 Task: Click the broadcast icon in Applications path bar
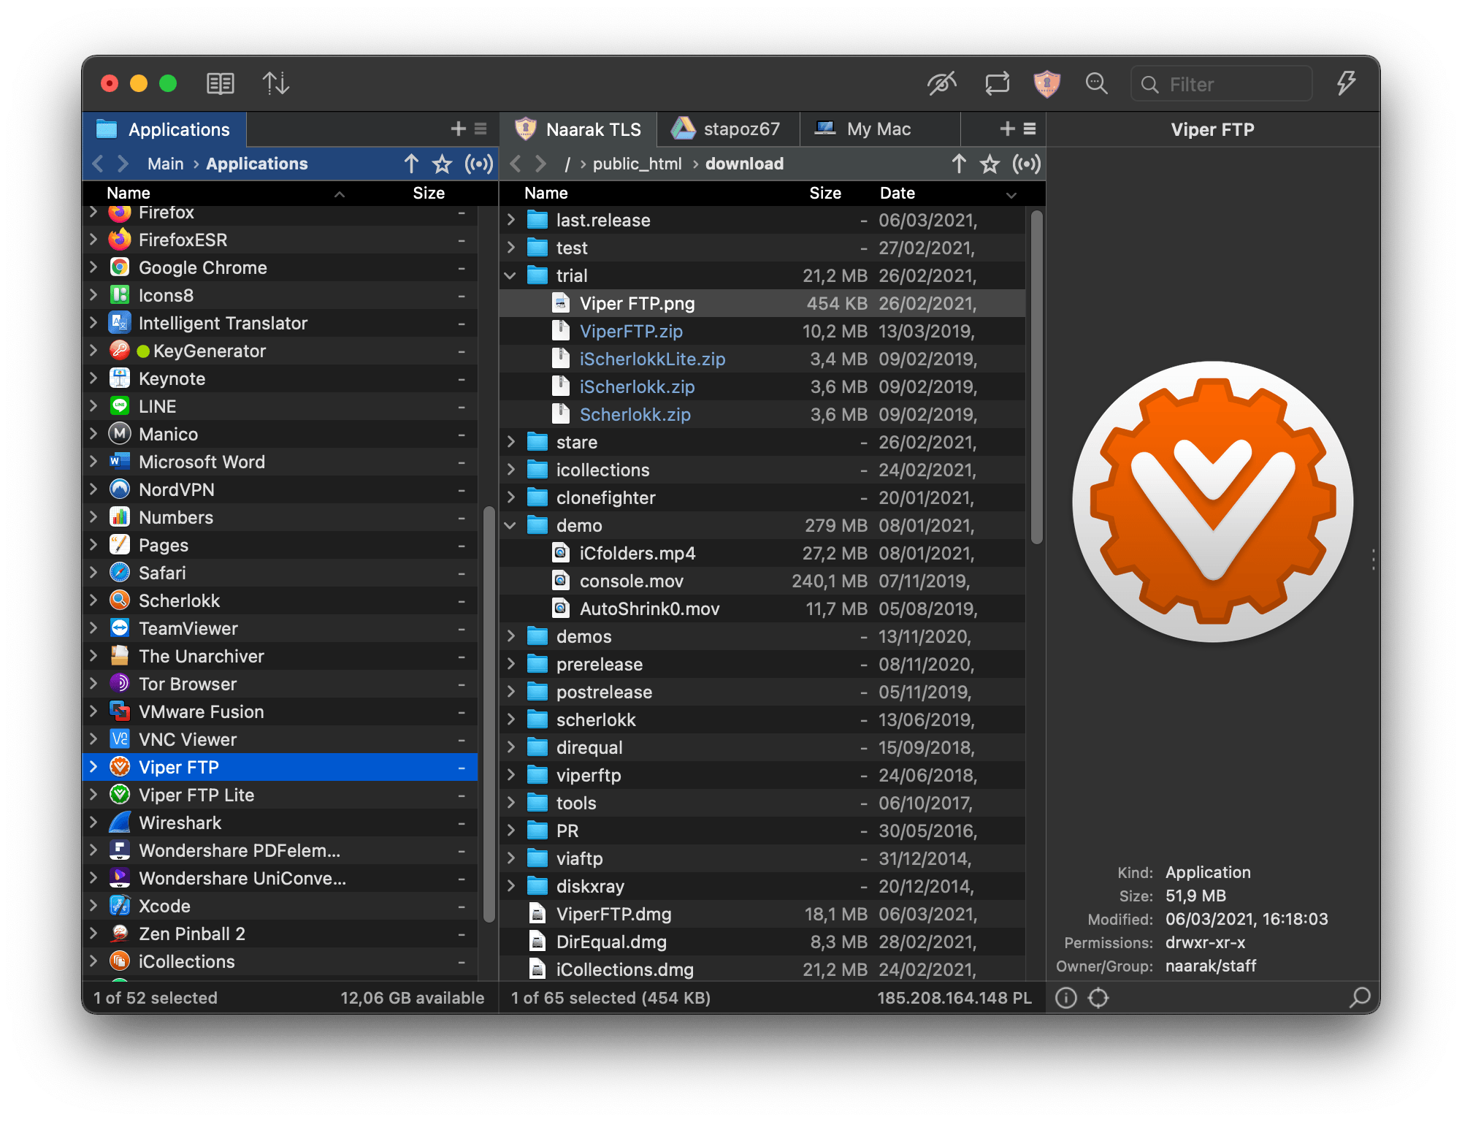479,164
